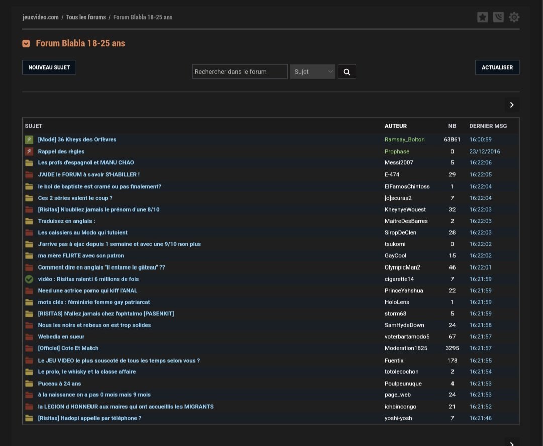Open forum settings gear icon
Image resolution: width=543 pixels, height=446 pixels.
coord(514,17)
